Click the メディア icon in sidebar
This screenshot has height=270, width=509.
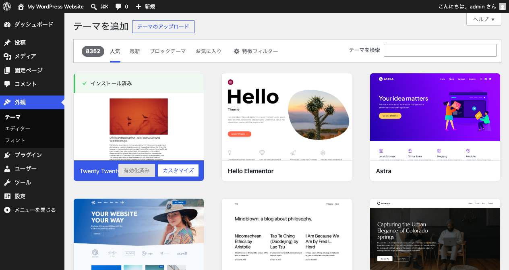[x=7, y=56]
